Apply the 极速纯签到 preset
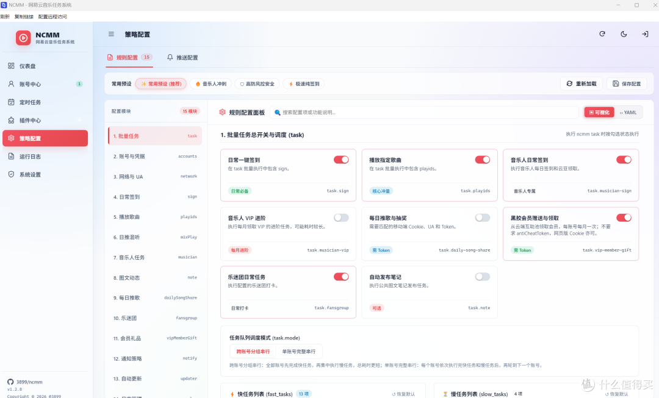The image size is (659, 398). (x=304, y=84)
